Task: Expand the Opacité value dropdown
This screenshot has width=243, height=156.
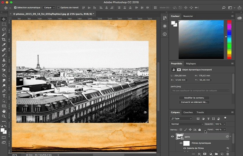Action: click(225, 124)
